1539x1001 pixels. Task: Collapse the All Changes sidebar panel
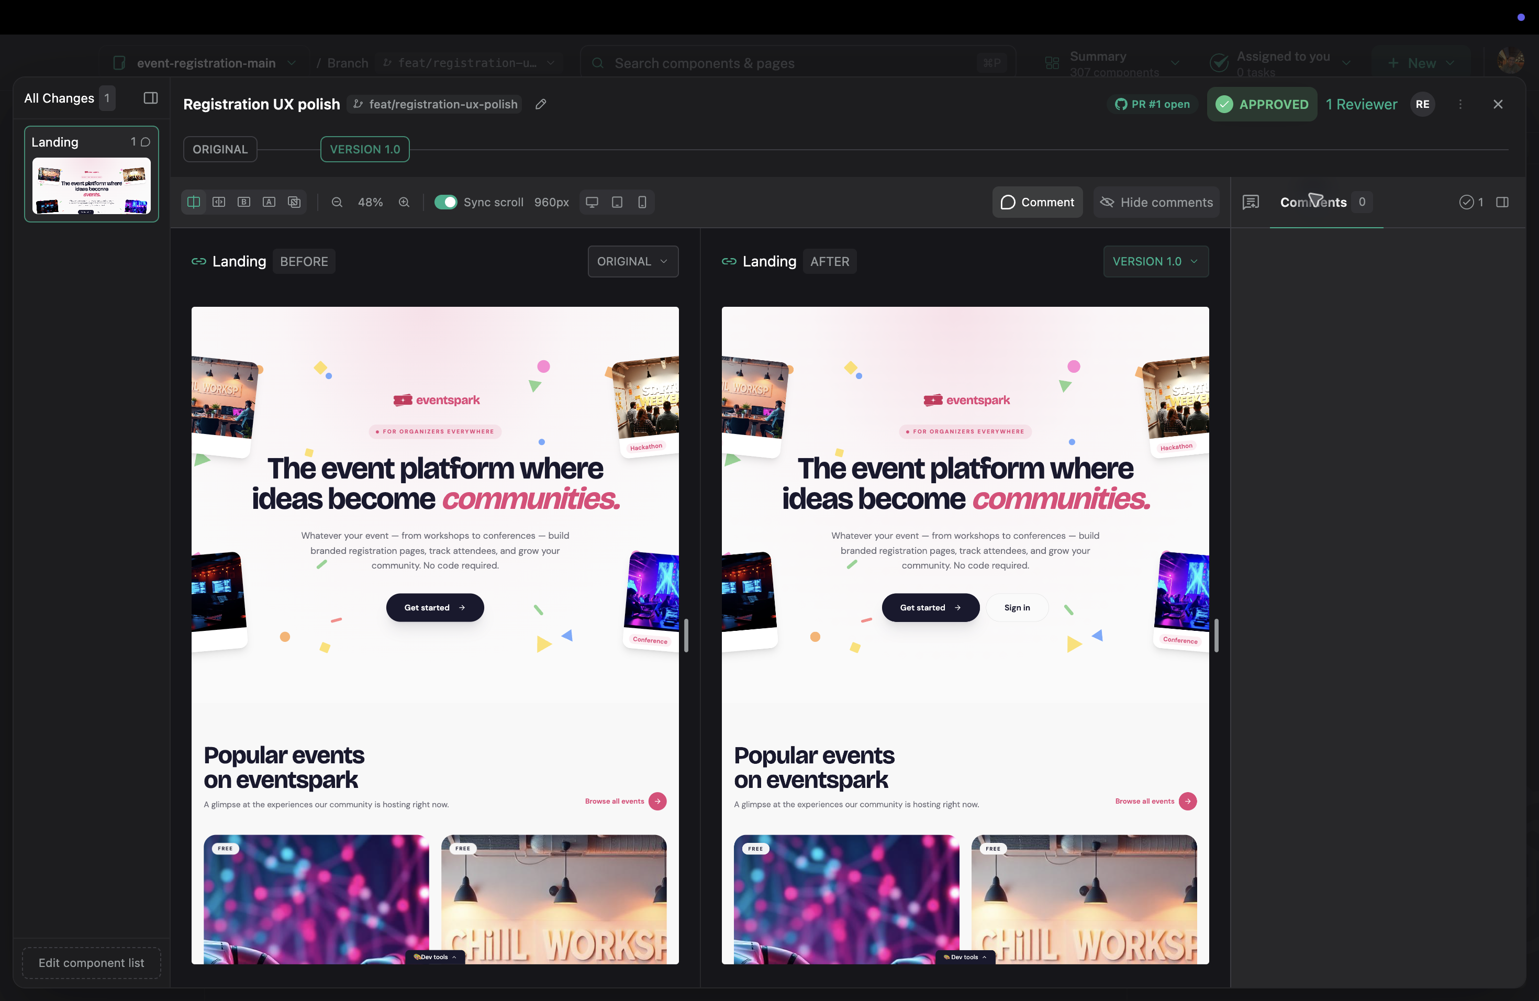tap(151, 98)
